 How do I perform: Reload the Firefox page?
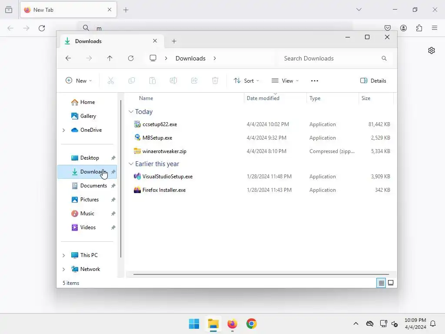[42, 28]
